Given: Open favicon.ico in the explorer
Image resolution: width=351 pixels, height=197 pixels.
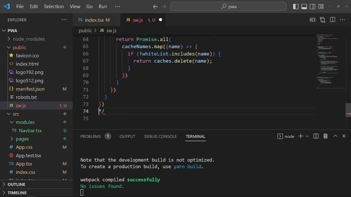Looking at the screenshot, I should point(36,55).
